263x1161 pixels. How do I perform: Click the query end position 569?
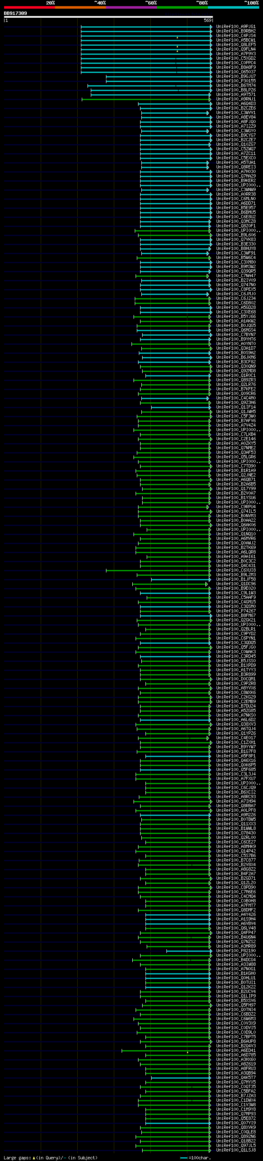(x=208, y=20)
